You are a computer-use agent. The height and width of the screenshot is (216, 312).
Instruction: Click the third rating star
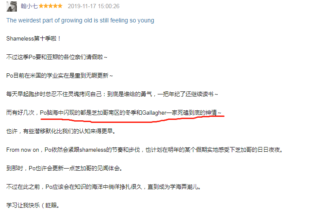tap(50, 6)
